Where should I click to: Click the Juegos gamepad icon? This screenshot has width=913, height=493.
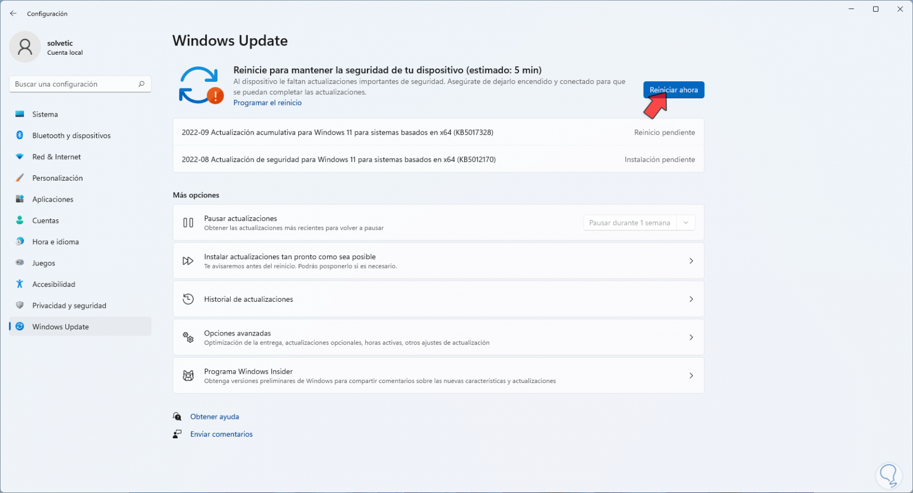20,263
